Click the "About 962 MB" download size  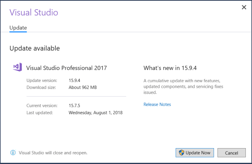[83, 87]
